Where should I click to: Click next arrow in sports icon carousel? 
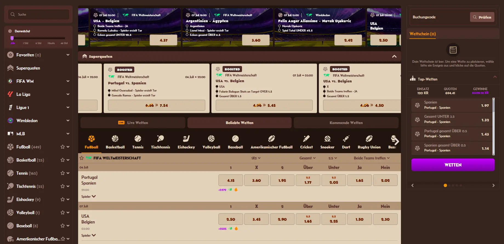point(396,141)
